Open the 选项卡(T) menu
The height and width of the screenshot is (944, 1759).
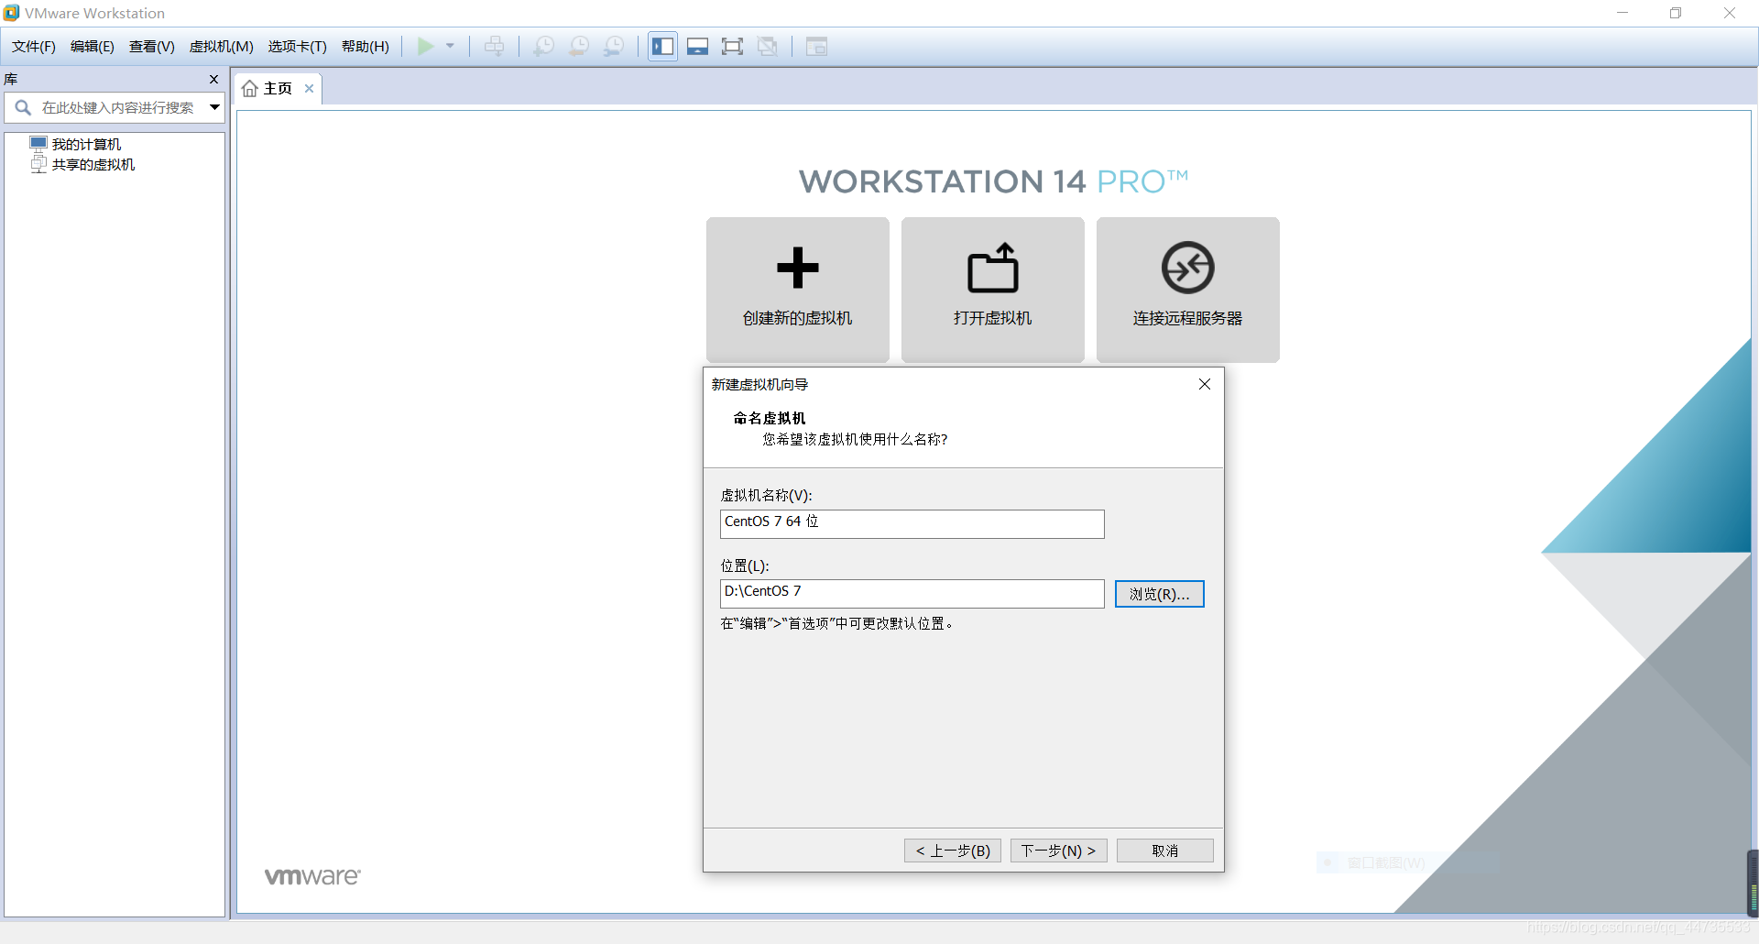(298, 47)
